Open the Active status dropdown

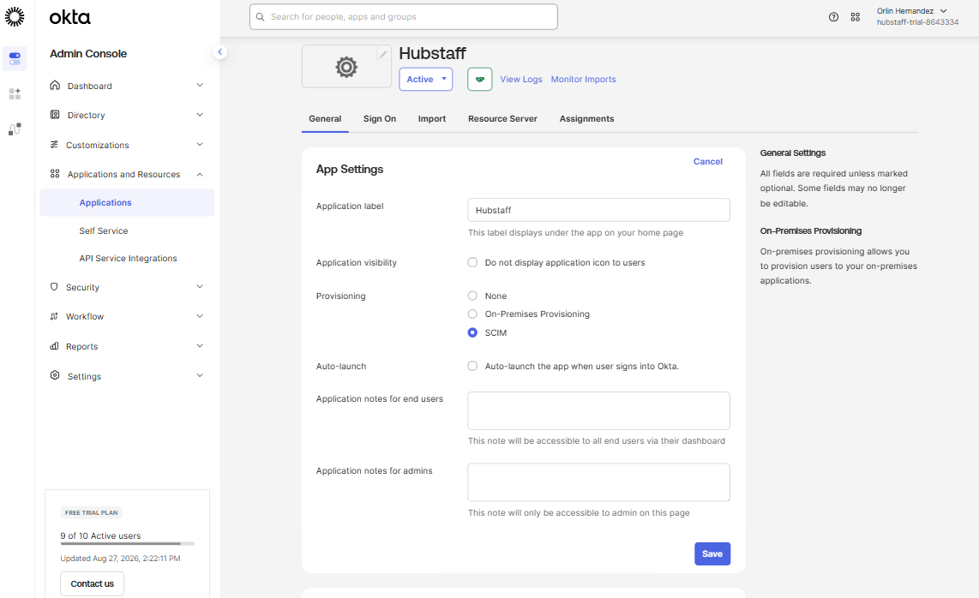(x=426, y=80)
